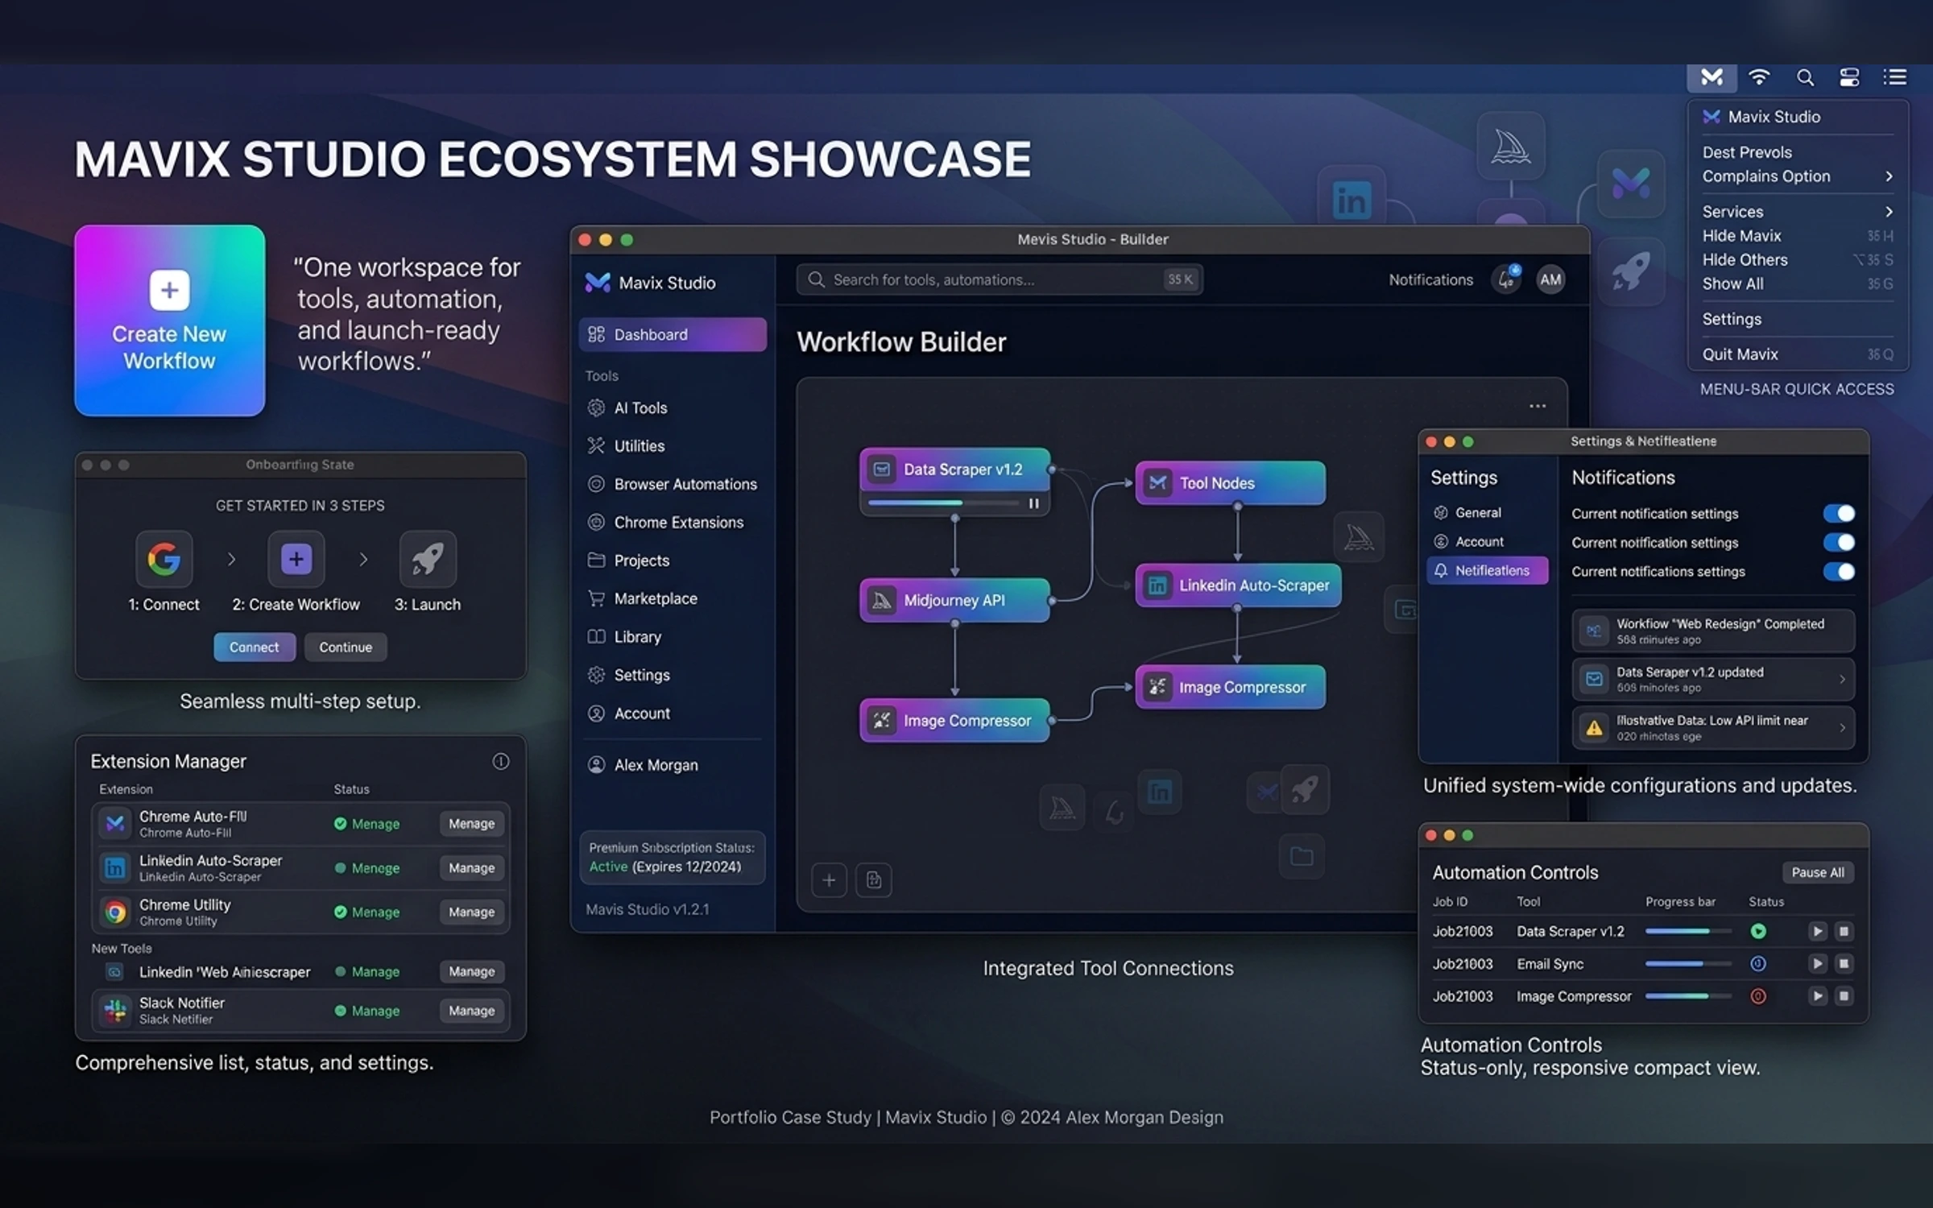Select the Midjourney API node
Image resolution: width=1933 pixels, height=1208 pixels.
tap(954, 600)
